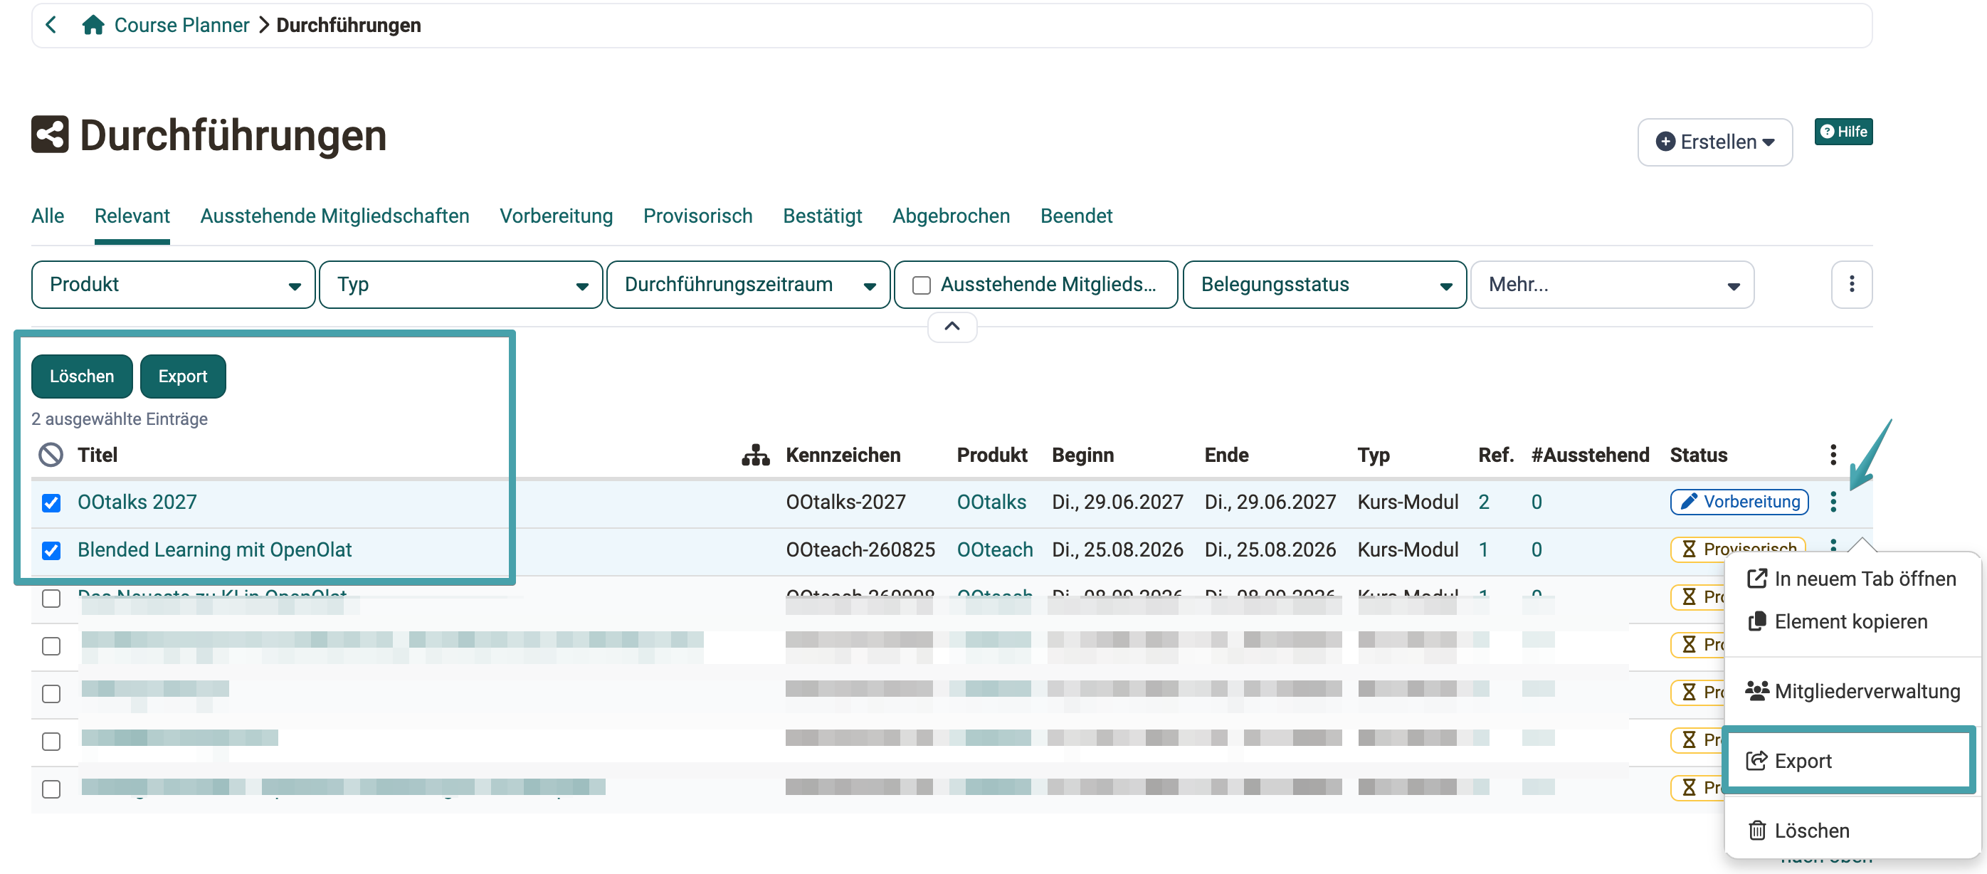
Task: Click Kennzeichen OOtalks-2027 cell
Action: click(x=845, y=502)
